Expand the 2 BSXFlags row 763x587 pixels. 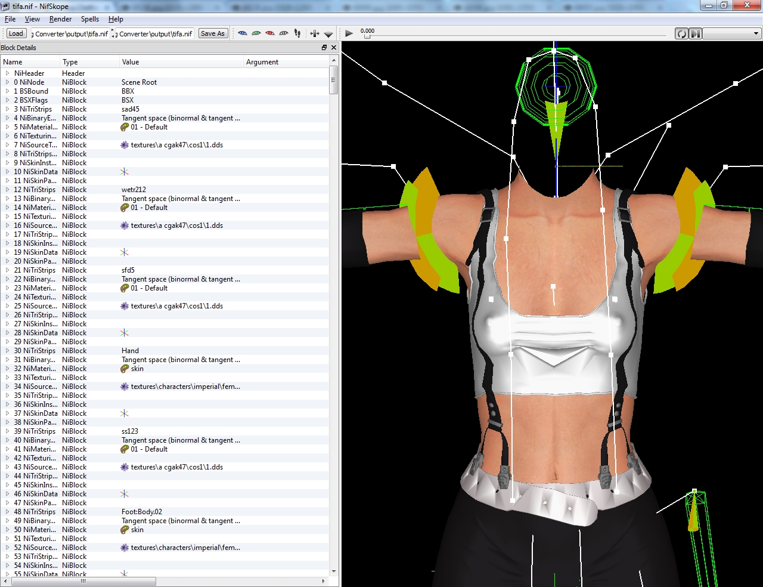[7, 100]
